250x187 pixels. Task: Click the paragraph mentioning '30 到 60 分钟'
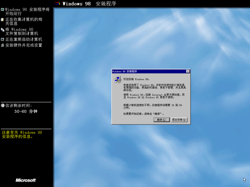coord(152,106)
